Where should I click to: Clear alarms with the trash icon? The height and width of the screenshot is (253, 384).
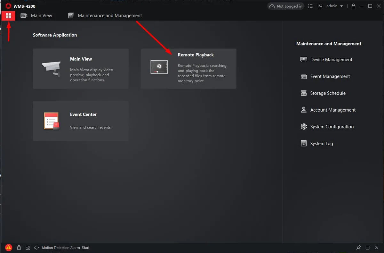point(19,248)
